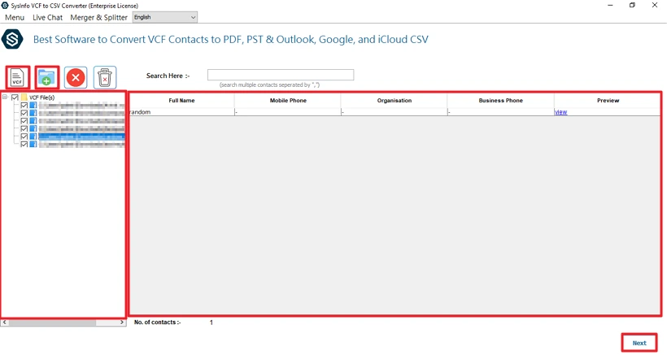This screenshot has height=355, width=667.
Task: Toggle the VCF File(s) root checkbox
Action: tap(15, 97)
